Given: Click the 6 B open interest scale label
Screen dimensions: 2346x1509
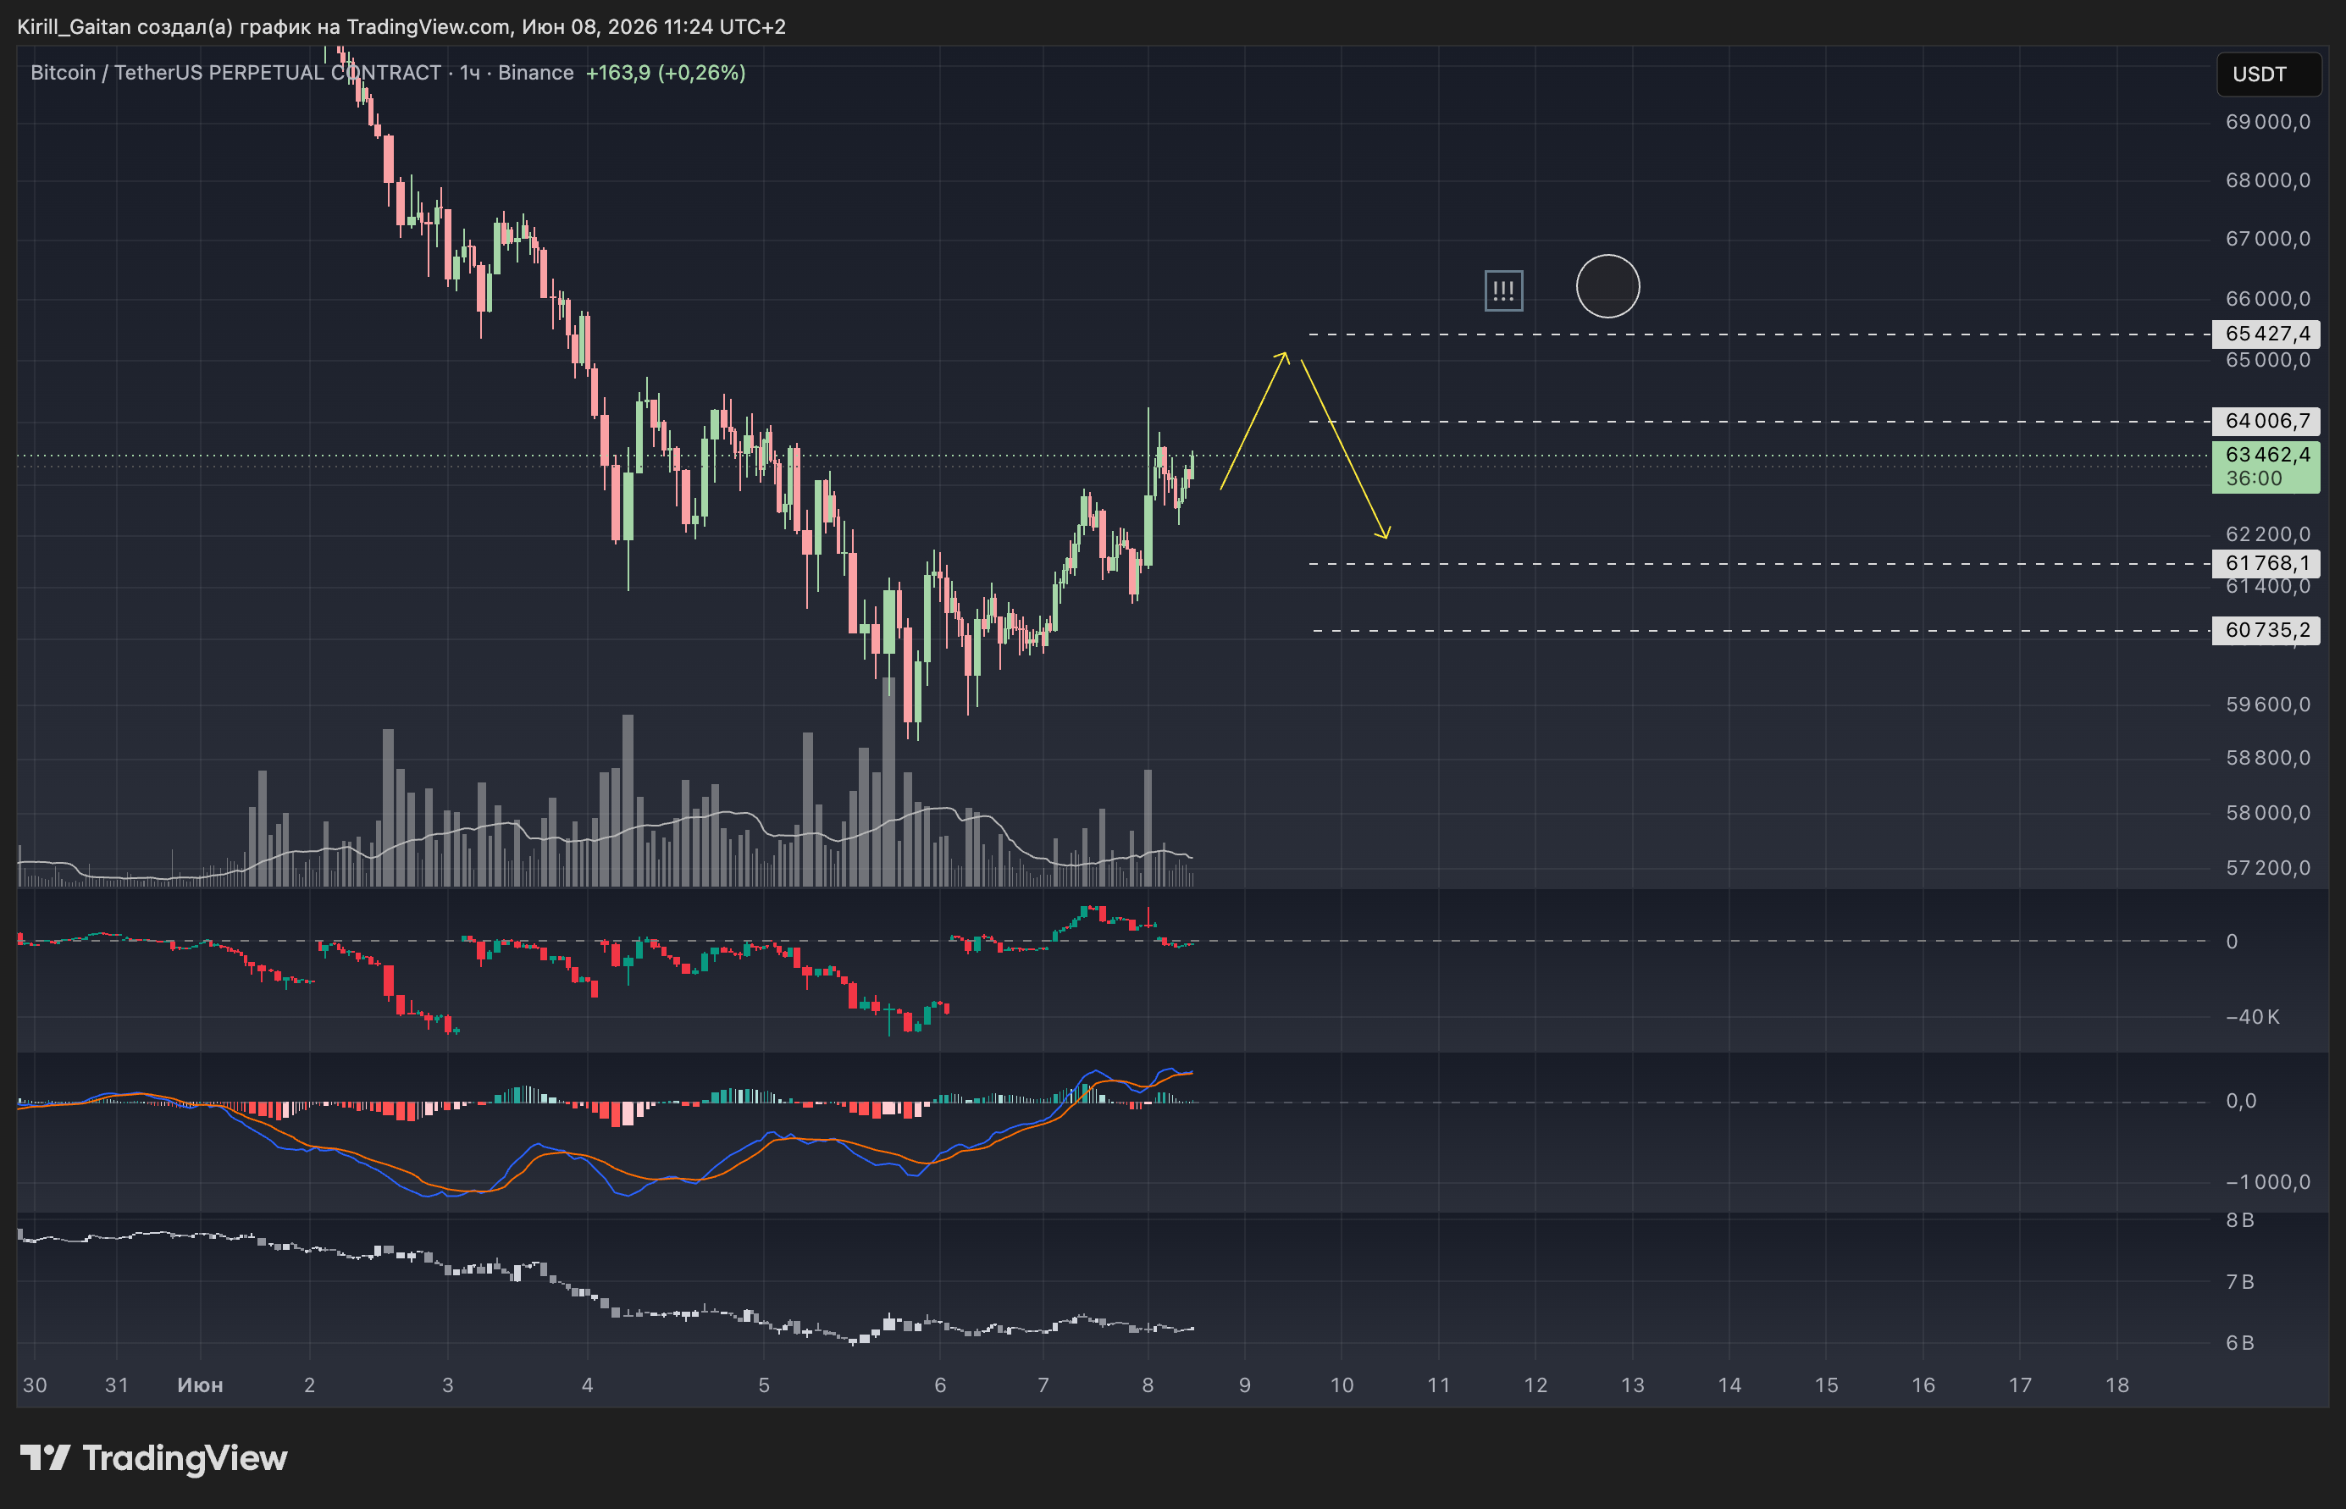Looking at the screenshot, I should click(2240, 1343).
